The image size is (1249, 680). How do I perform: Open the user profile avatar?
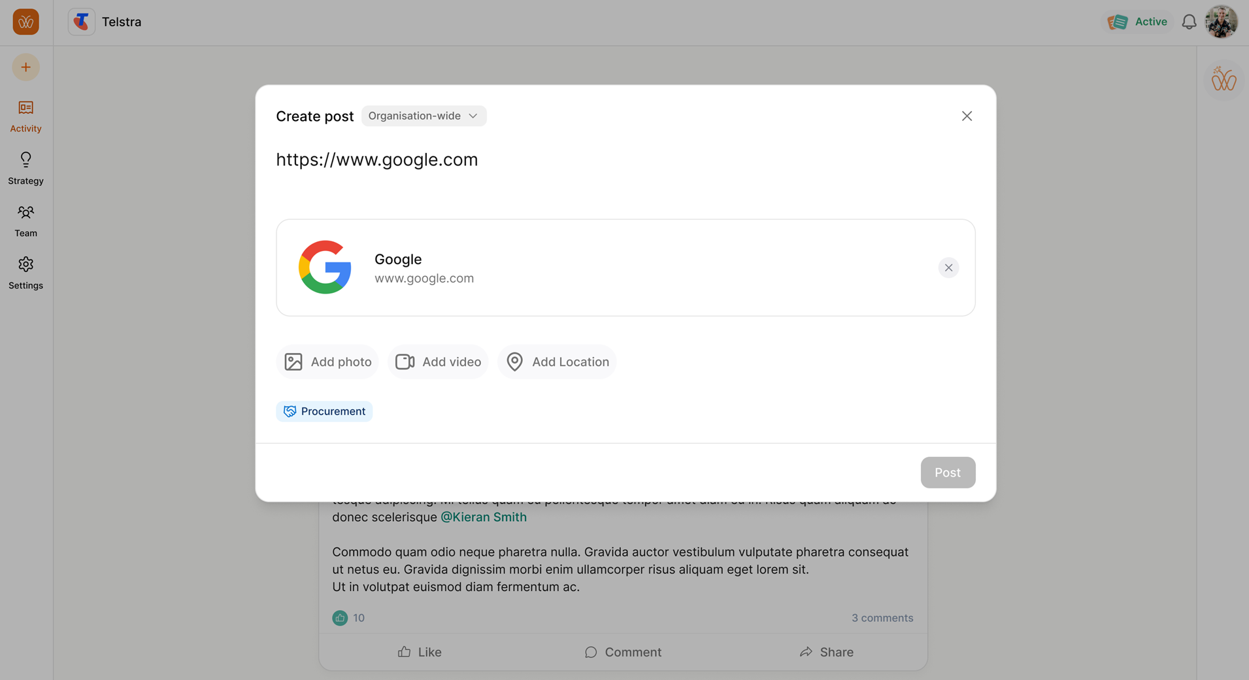tap(1221, 22)
